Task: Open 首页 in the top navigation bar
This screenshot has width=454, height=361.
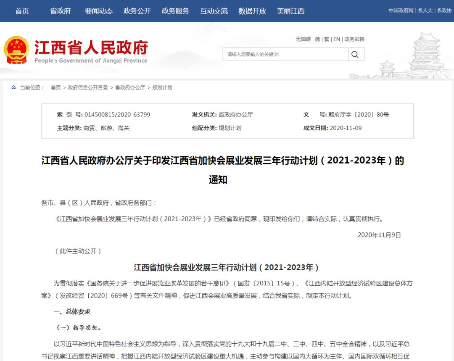Action: (x=22, y=11)
